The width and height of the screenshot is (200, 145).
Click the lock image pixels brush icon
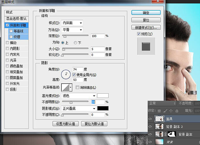[x=165, y=110]
